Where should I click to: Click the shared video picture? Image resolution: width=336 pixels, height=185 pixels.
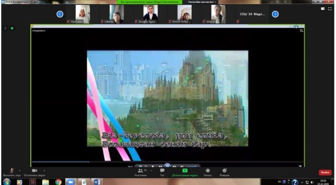(167, 98)
